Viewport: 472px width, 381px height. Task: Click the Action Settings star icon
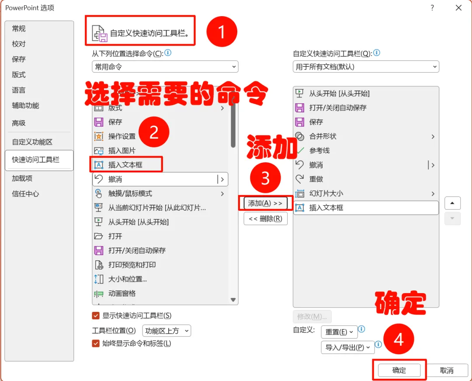pos(99,136)
